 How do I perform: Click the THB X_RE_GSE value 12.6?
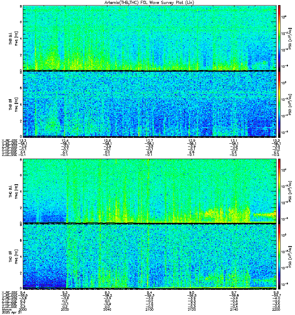tap(107, 141)
